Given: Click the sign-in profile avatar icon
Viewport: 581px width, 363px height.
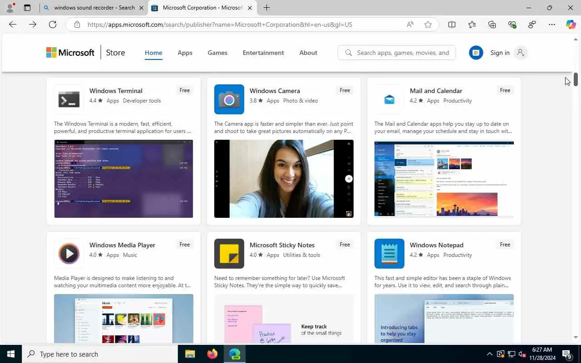Looking at the screenshot, I should pyautogui.click(x=521, y=53).
